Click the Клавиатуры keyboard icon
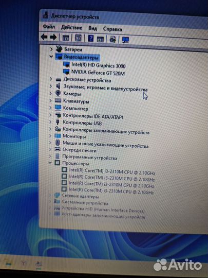 click(58, 100)
